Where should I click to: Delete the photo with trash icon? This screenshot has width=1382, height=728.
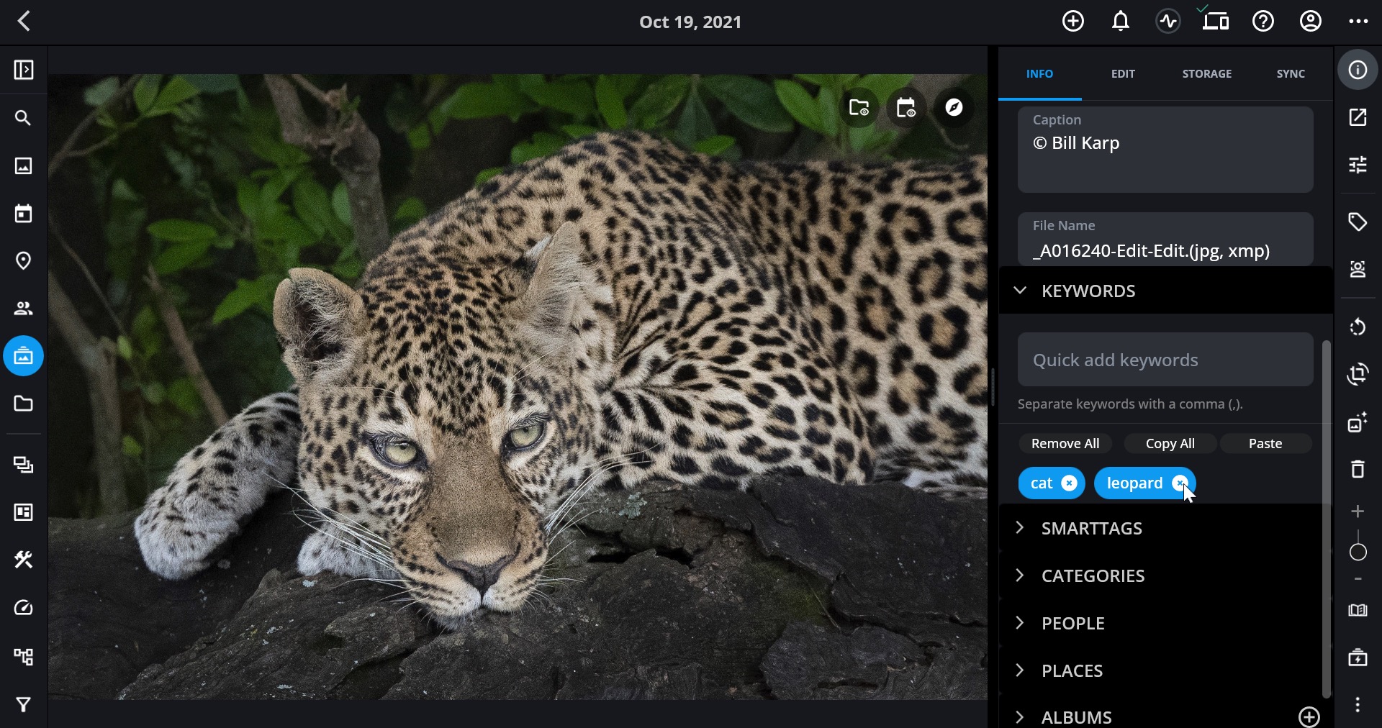[x=1358, y=469]
